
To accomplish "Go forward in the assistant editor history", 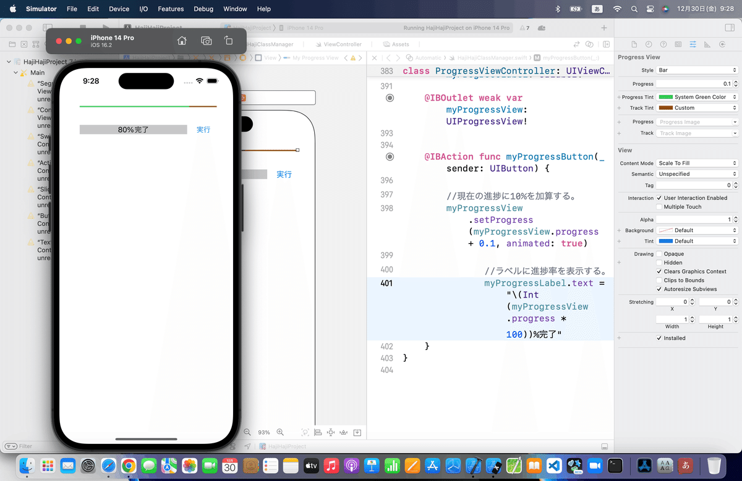I will tap(398, 57).
